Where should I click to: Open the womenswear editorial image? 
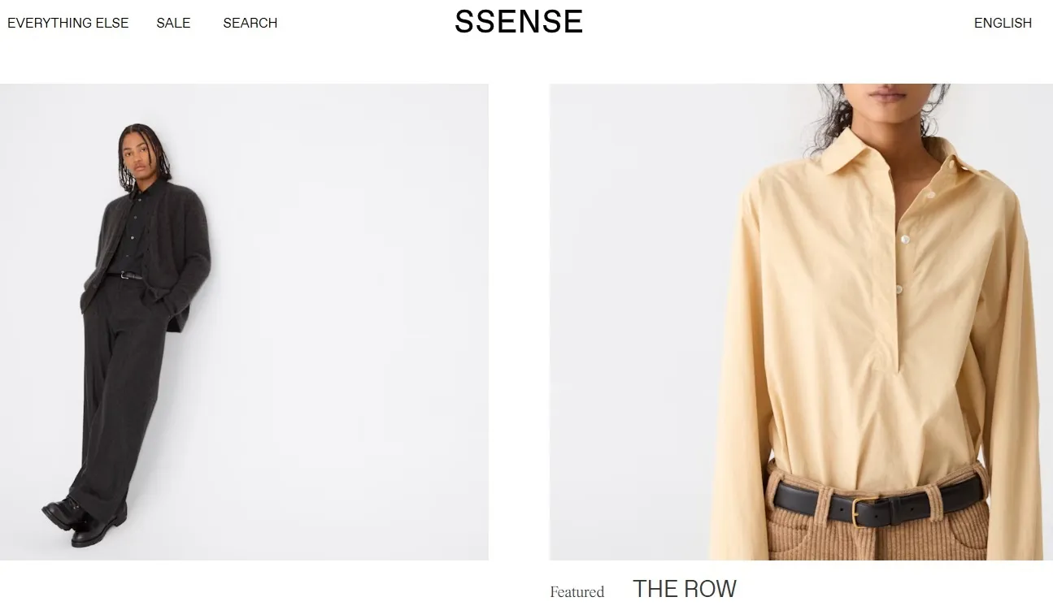click(801, 322)
